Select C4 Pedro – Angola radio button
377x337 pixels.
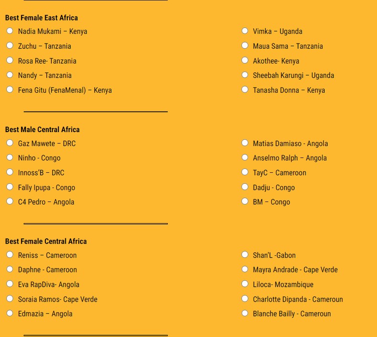[x=10, y=201]
